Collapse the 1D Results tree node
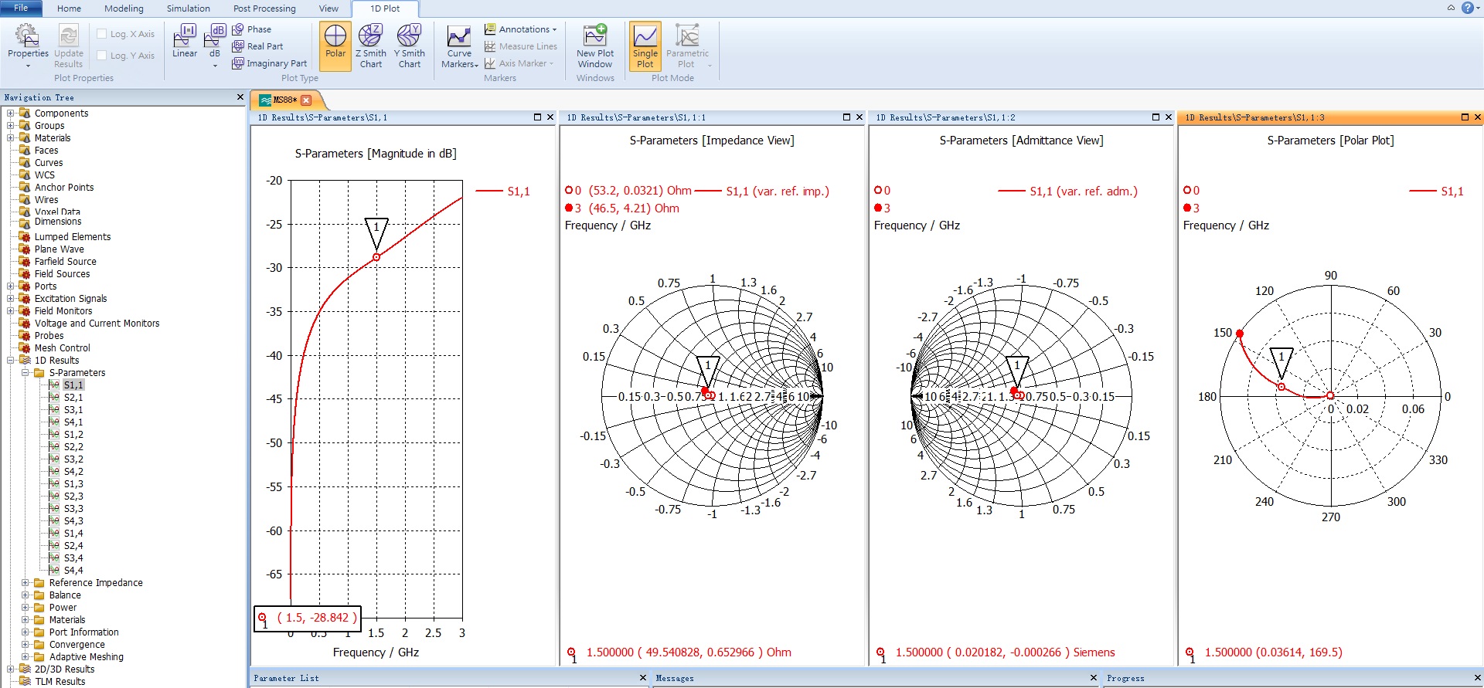Image resolution: width=1484 pixels, height=688 pixels. pos(11,361)
